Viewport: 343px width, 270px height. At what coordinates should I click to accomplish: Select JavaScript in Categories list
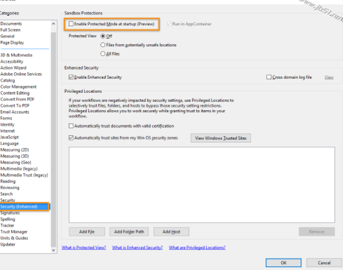pyautogui.click(x=11, y=137)
